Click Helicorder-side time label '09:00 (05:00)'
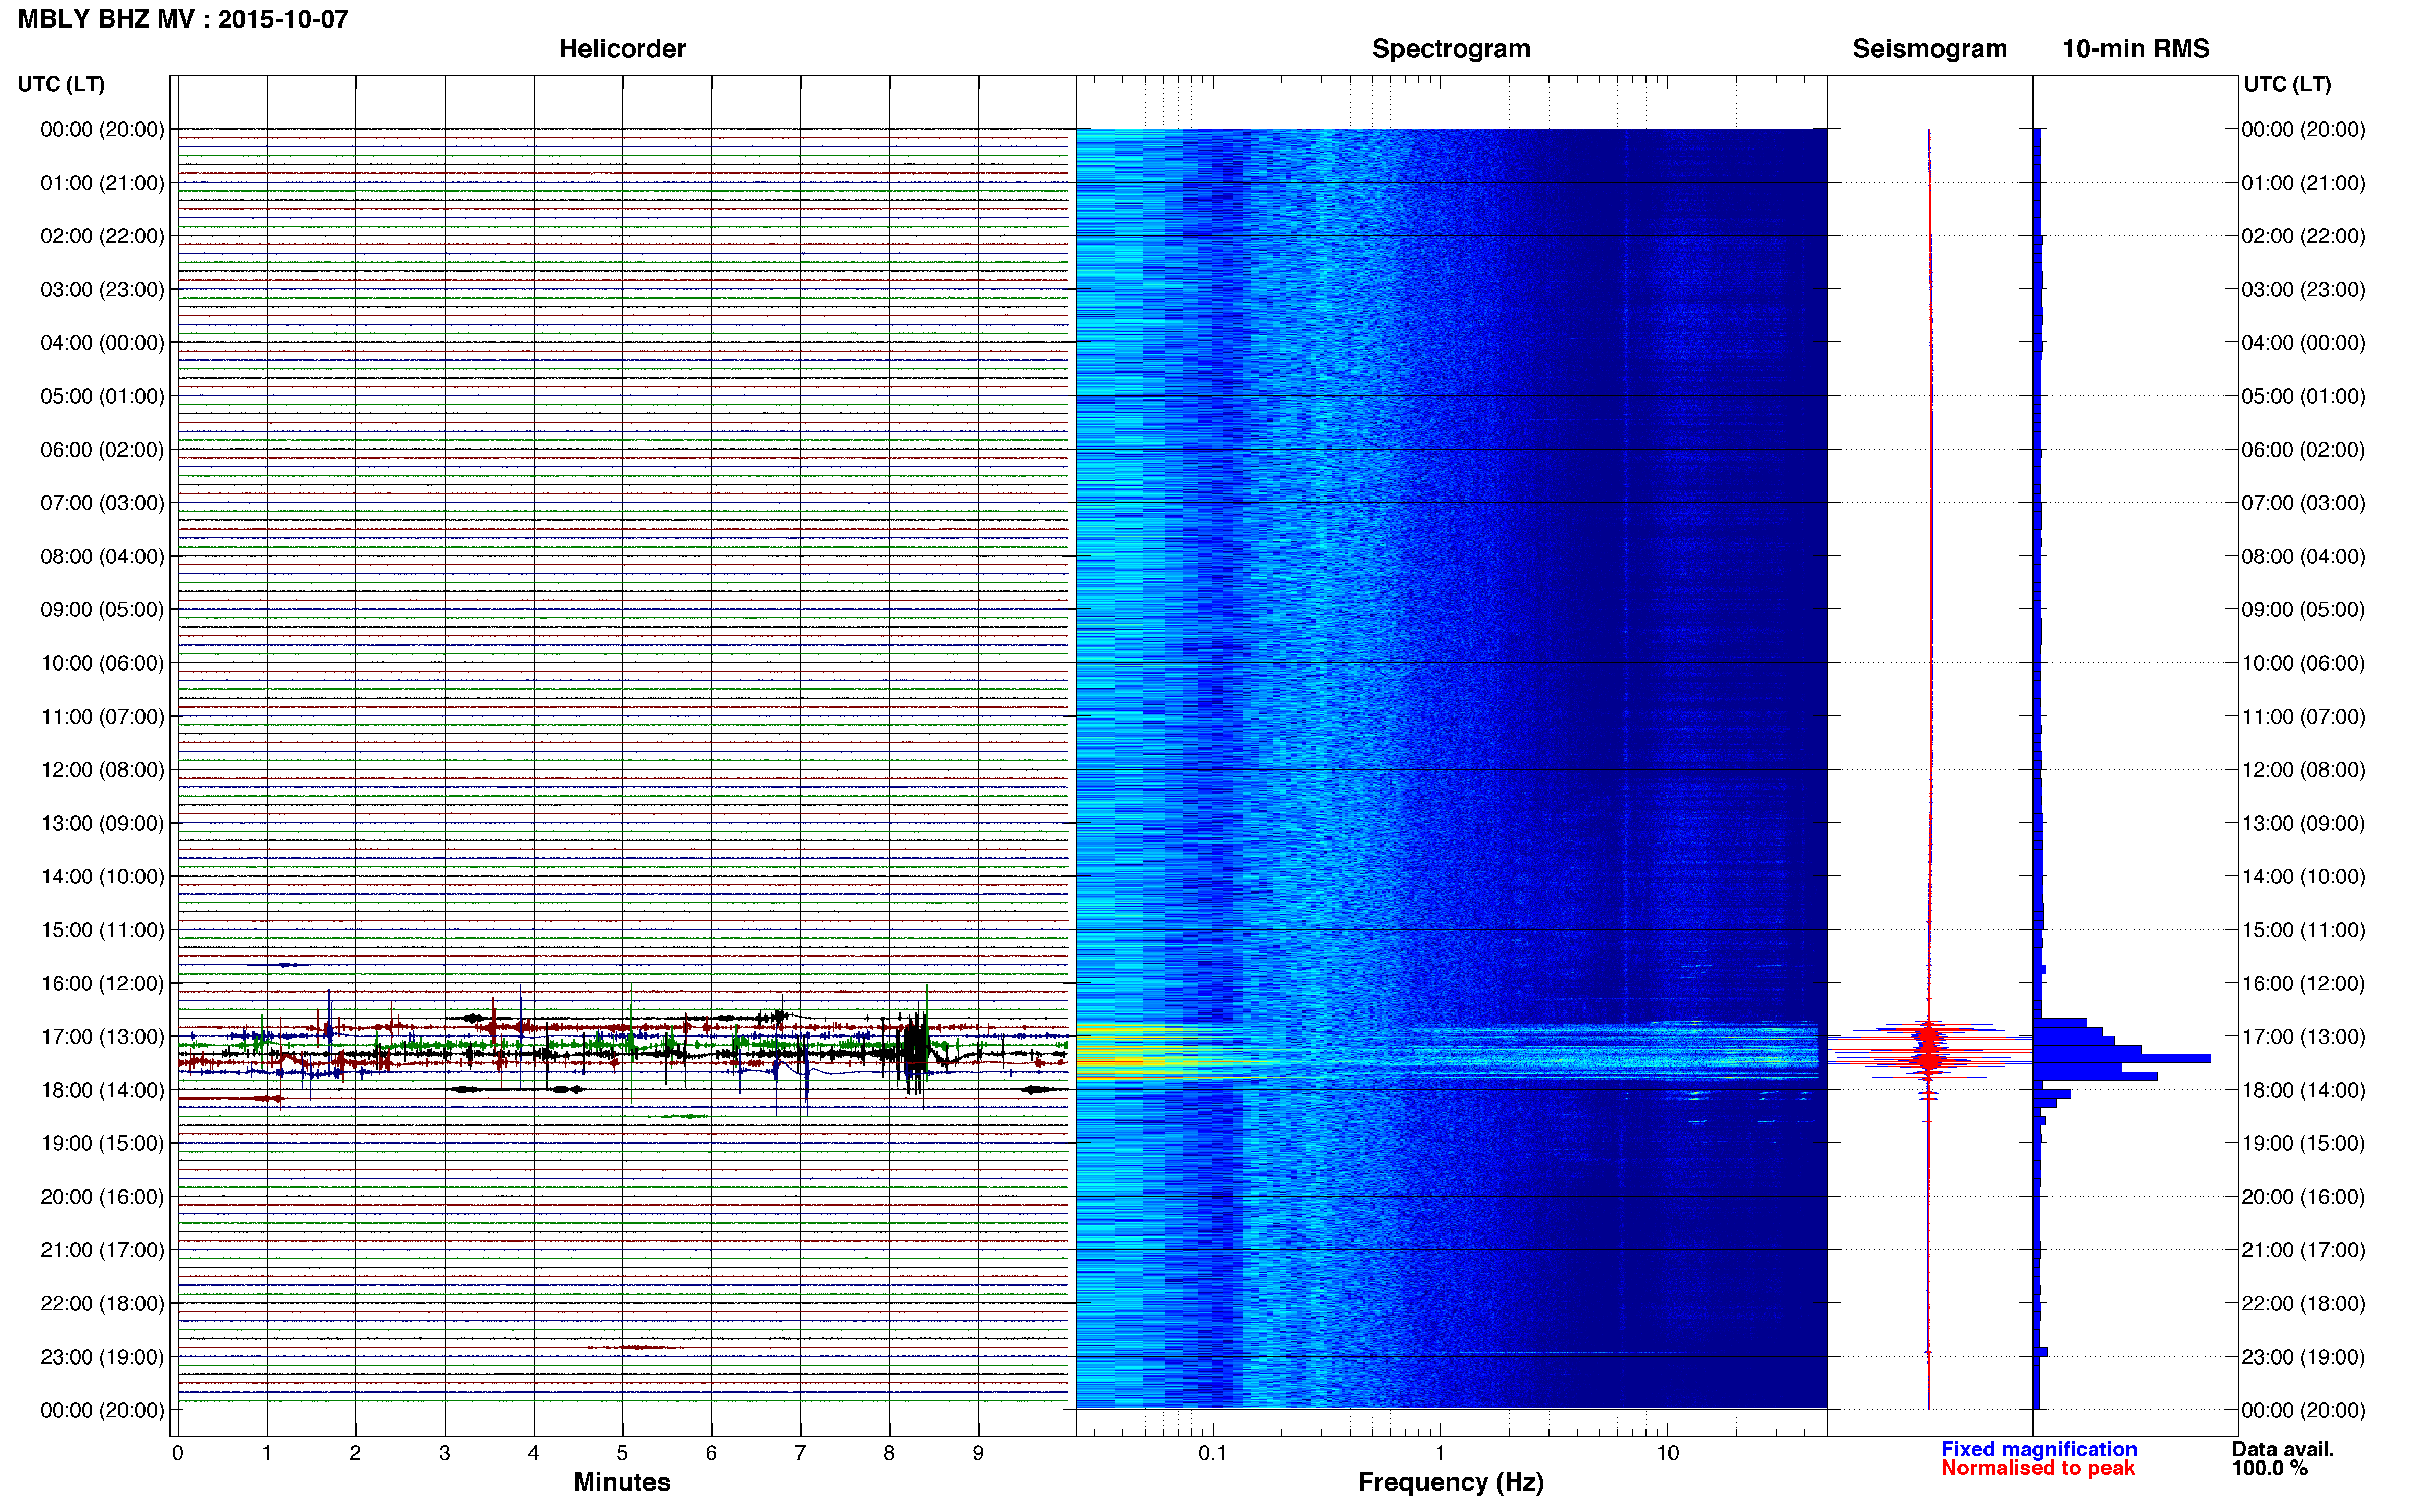Screen dimensions: 2420x1512 [x=102, y=610]
